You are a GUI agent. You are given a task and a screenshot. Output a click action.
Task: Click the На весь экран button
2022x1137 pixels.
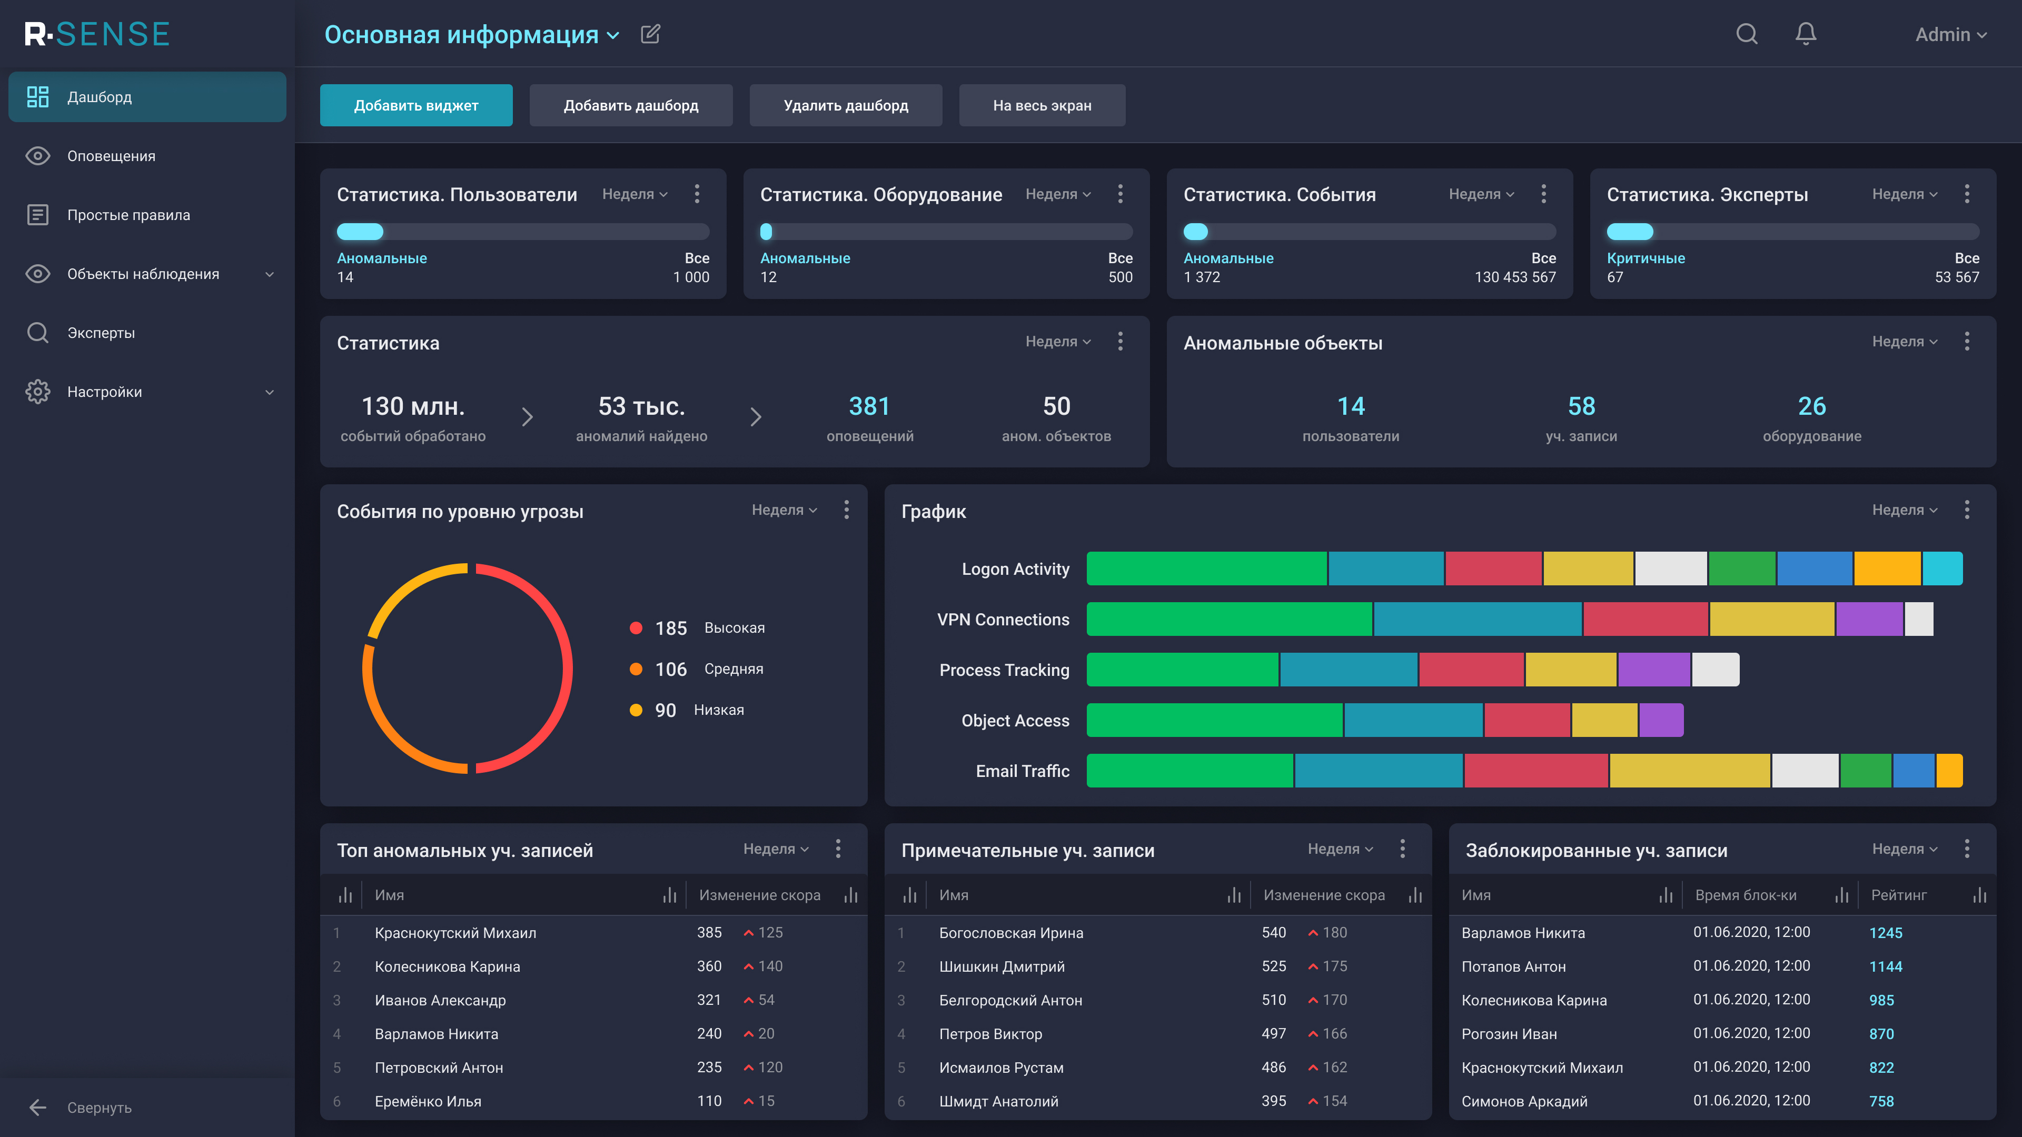coord(1042,105)
